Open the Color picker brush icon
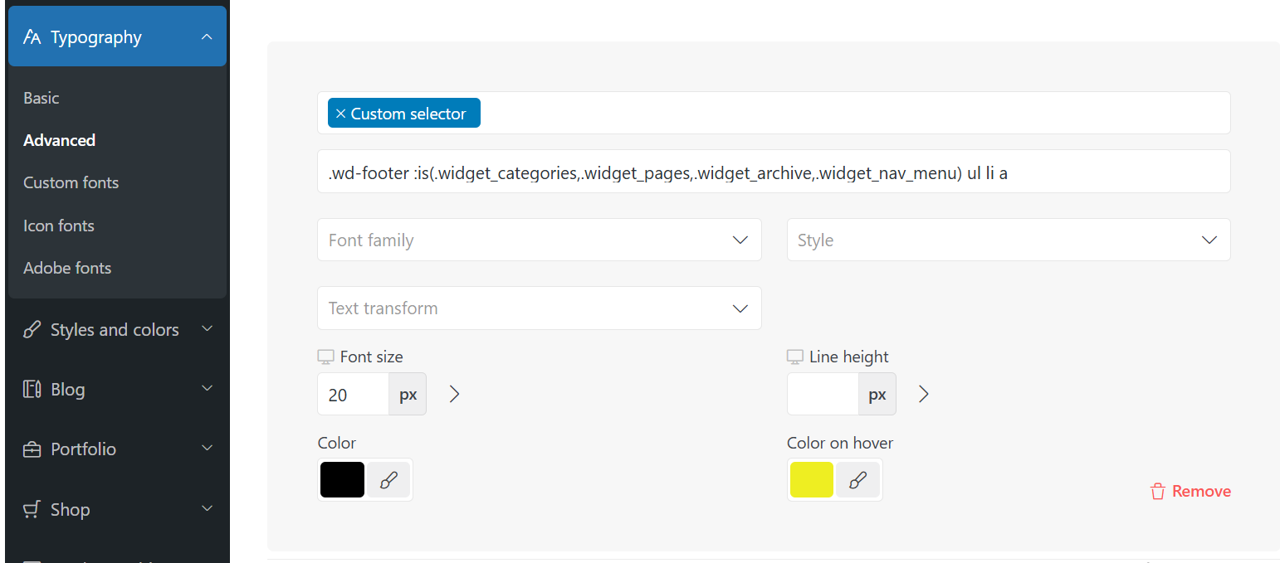Image resolution: width=1280 pixels, height=563 pixels. point(388,480)
